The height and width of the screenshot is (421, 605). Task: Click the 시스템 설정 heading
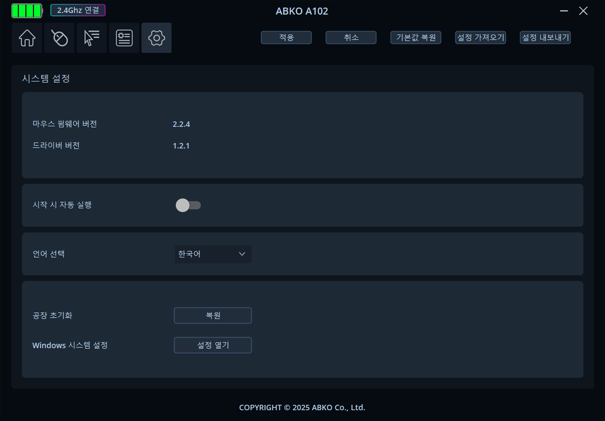[46, 78]
